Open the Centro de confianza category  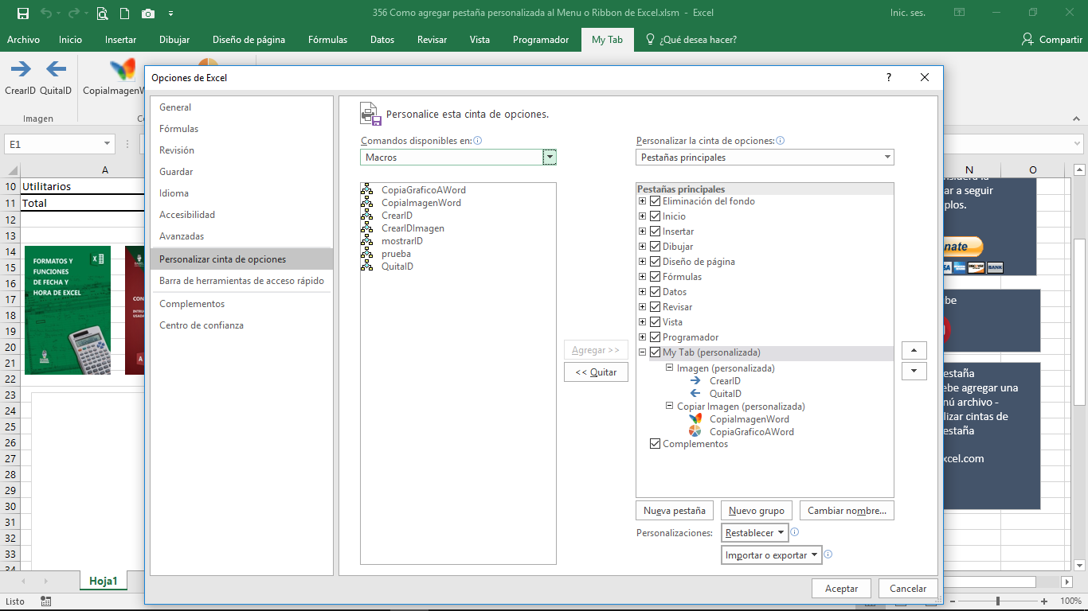click(241, 325)
